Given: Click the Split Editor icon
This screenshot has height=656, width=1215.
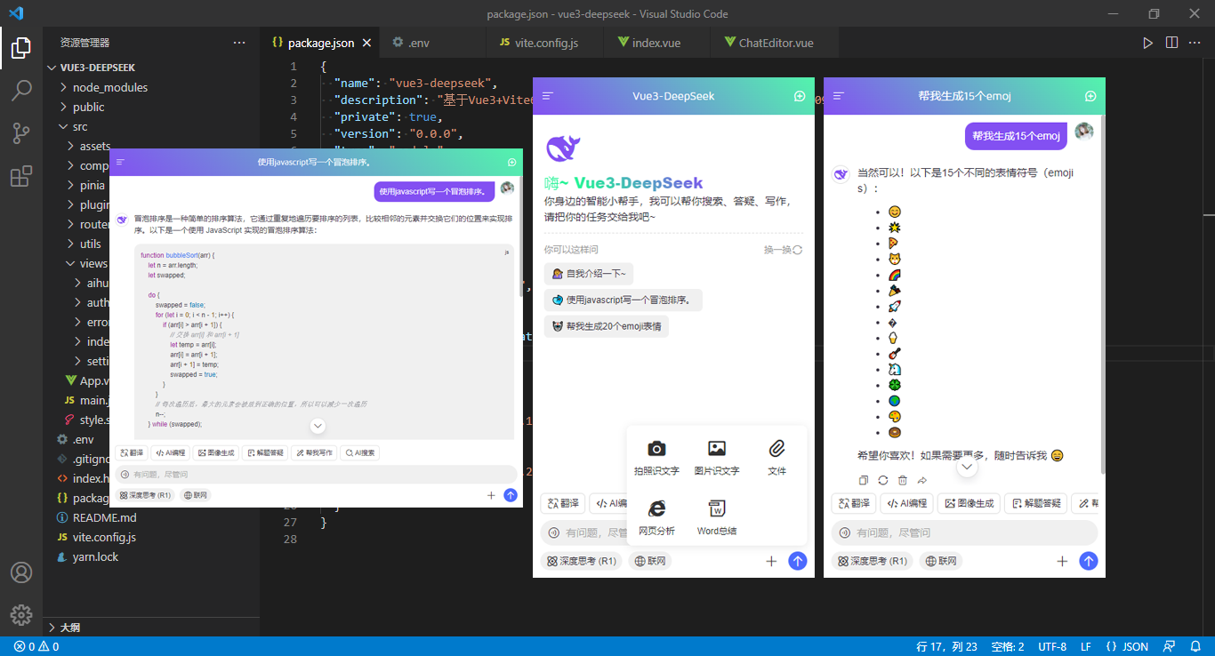Looking at the screenshot, I should click(1171, 43).
